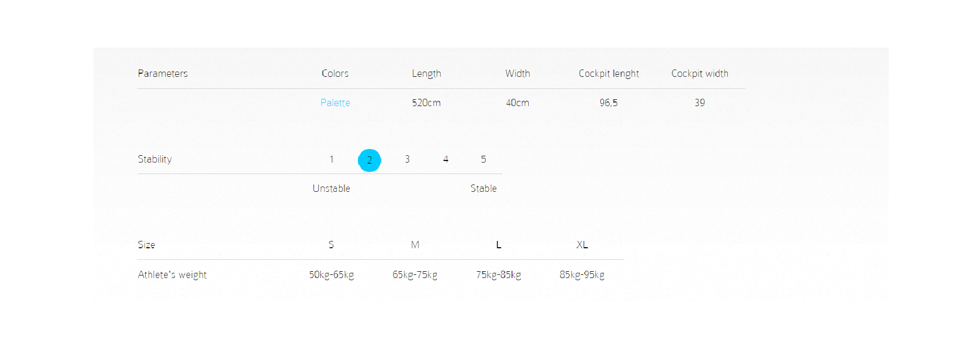The height and width of the screenshot is (346, 954).
Task: Select stability rating 3
Action: tap(407, 159)
